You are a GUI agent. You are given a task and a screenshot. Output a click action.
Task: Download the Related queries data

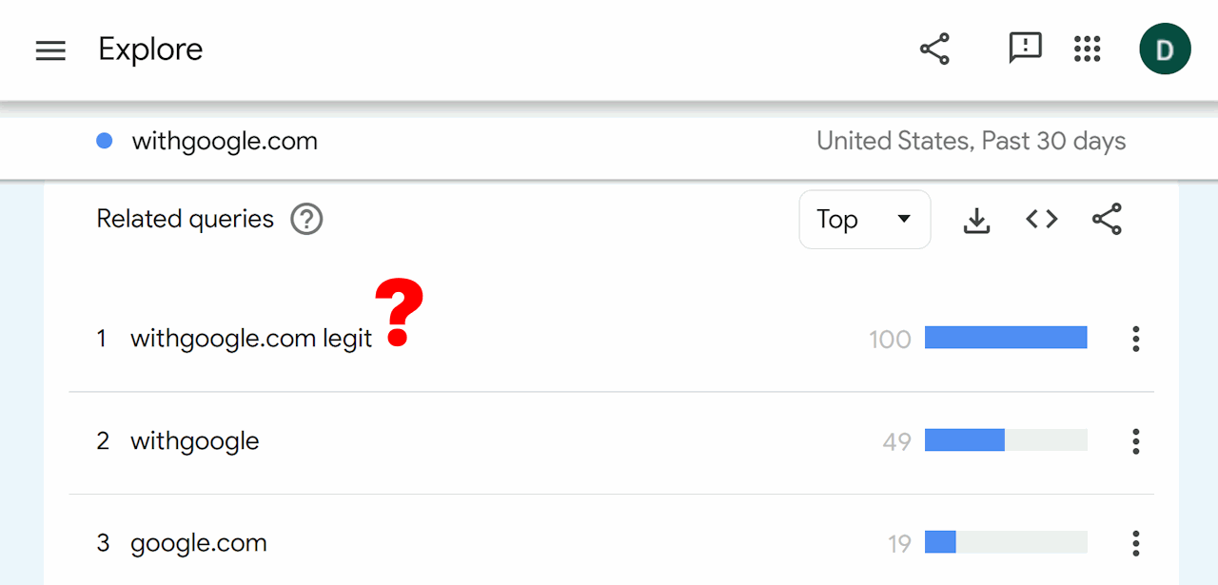tap(976, 219)
